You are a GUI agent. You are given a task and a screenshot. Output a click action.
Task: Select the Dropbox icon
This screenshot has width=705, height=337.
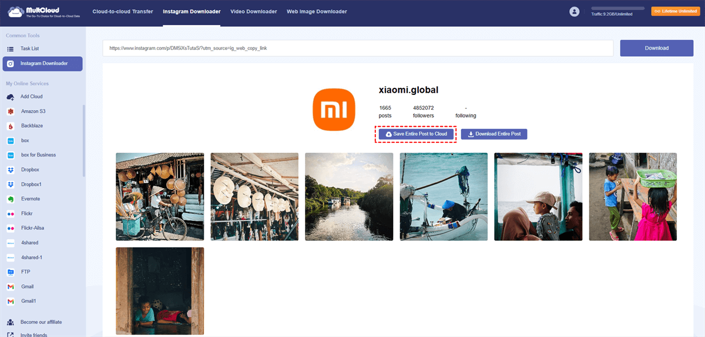tap(10, 170)
